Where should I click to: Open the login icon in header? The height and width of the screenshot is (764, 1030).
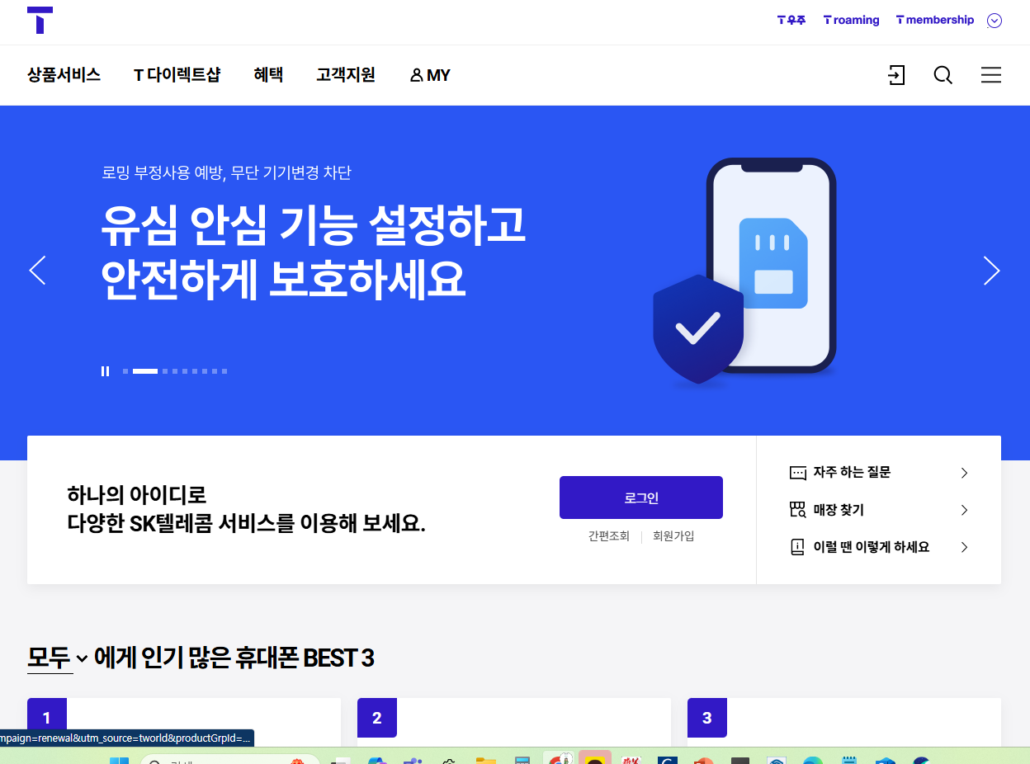coord(896,75)
